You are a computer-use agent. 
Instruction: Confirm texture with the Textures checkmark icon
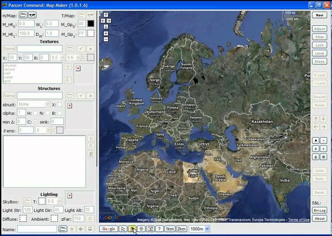pos(81,49)
